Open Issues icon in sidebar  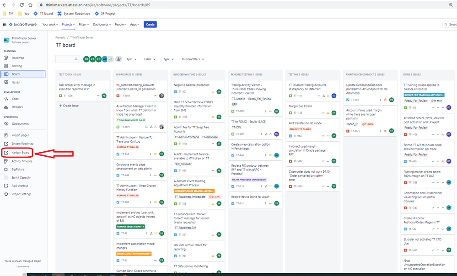point(6,82)
